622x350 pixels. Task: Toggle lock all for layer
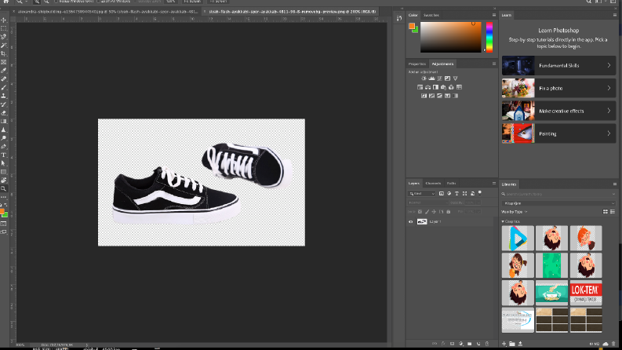449,212
